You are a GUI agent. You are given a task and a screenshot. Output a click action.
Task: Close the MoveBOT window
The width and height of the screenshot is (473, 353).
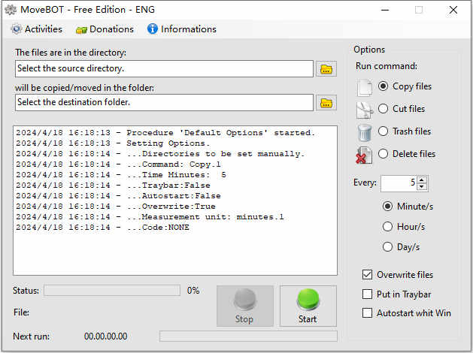pyautogui.click(x=453, y=10)
